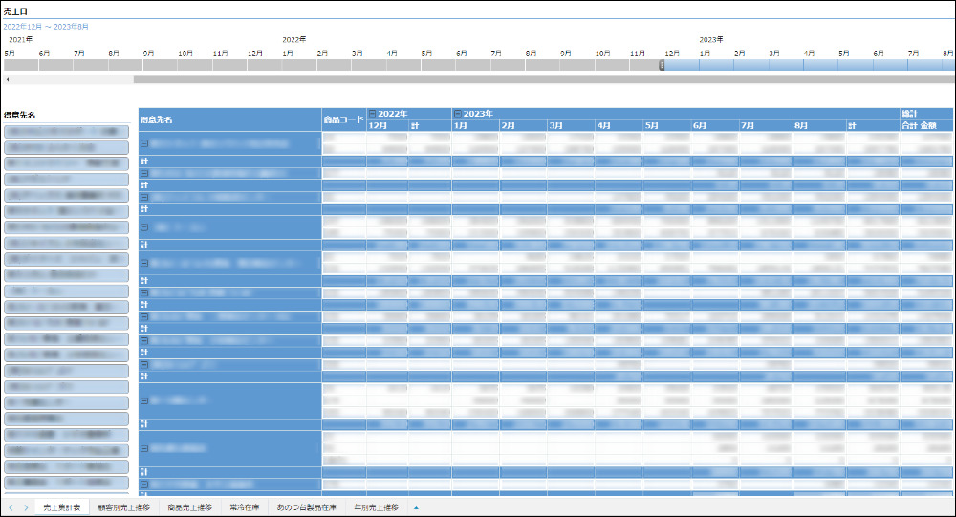Select 1月 2023 on the timeline
The height and width of the screenshot is (517, 956).
[x=716, y=65]
